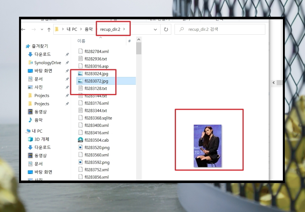This screenshot has width=305, height=212.
Task: Click recup_dir.2 breadcrumb segment
Action: point(110,29)
